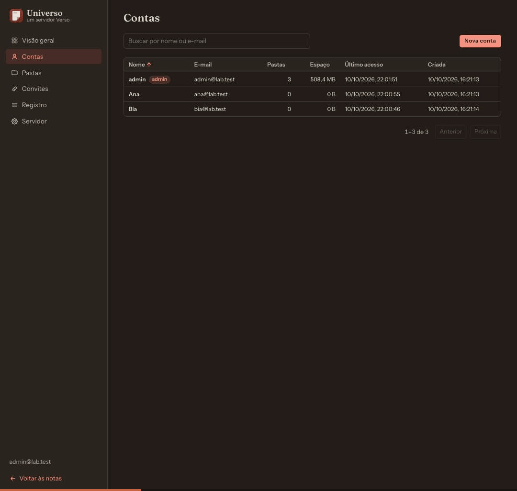This screenshot has width=517, height=491.
Task: Click the 3 folders count for admin
Action: (x=289, y=79)
